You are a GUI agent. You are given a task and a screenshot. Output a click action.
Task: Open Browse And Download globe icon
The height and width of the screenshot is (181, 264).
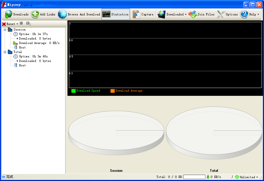point(62,14)
